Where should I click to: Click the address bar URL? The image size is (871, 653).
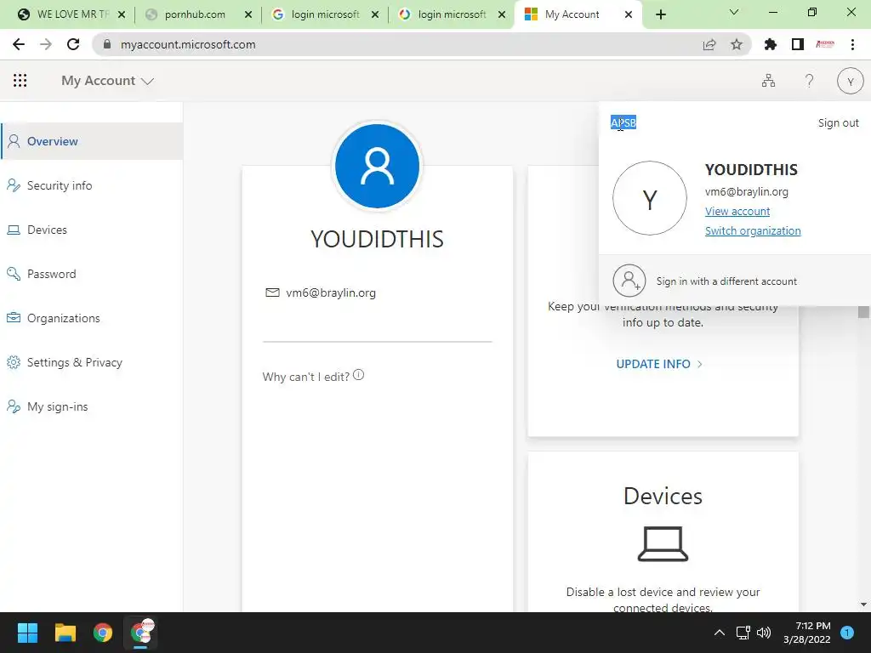point(188,44)
